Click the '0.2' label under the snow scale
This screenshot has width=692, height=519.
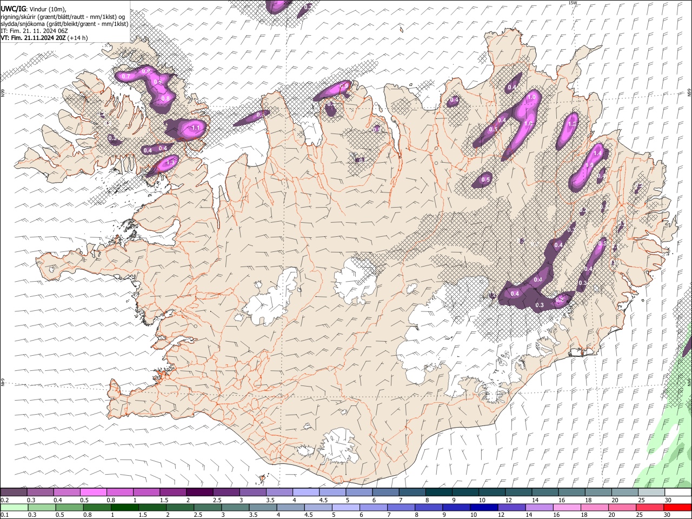(4, 500)
